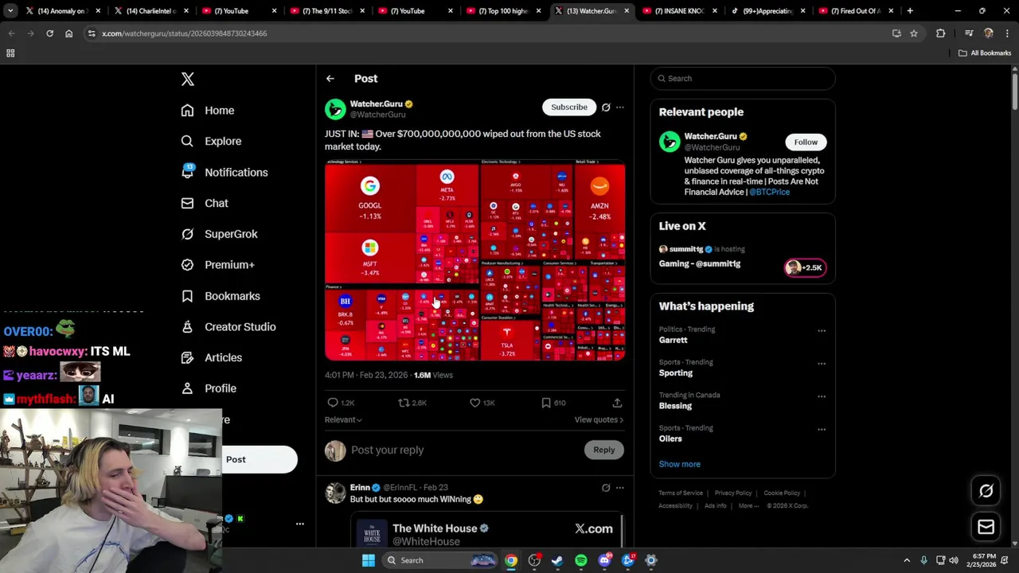Screen dimensions: 1019x573
Task: Open the Windows Start menu
Action: [x=368, y=560]
